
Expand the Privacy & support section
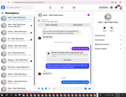coord(108,49)
